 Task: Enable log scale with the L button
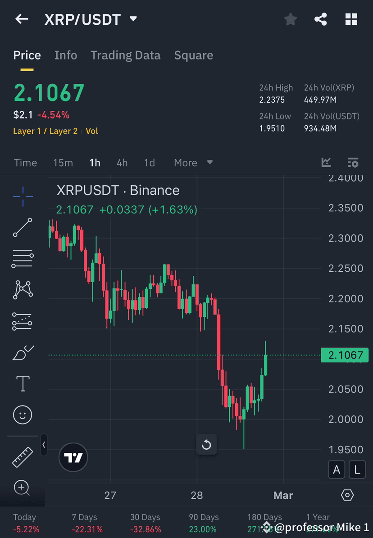(x=357, y=470)
